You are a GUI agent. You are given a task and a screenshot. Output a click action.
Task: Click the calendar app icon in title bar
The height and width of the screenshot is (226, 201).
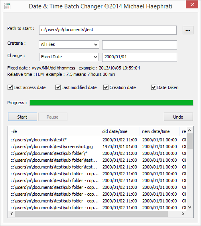point(7,6)
